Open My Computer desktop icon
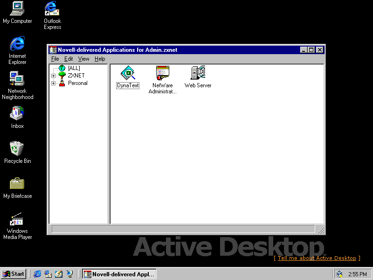Image resolution: width=373 pixels, height=280 pixels. tap(17, 8)
